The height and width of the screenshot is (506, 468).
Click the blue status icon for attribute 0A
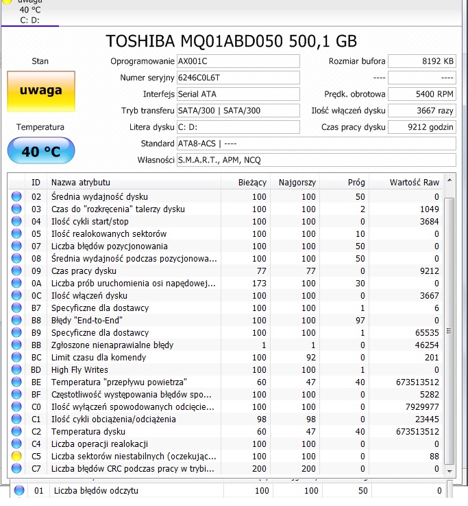click(x=16, y=283)
